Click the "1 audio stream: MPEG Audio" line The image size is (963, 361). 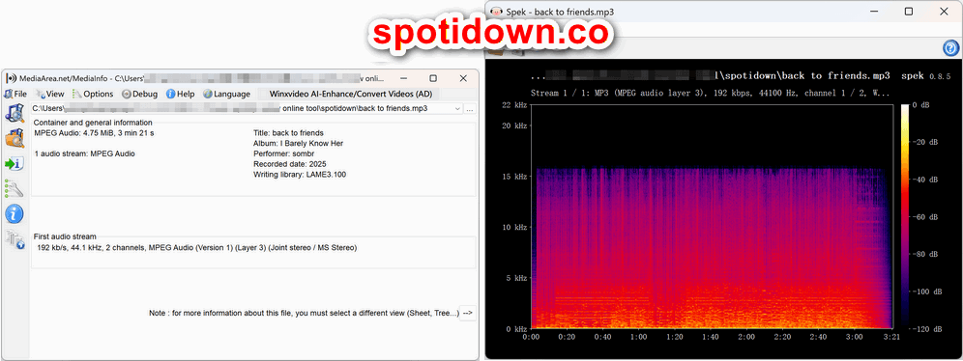point(85,153)
